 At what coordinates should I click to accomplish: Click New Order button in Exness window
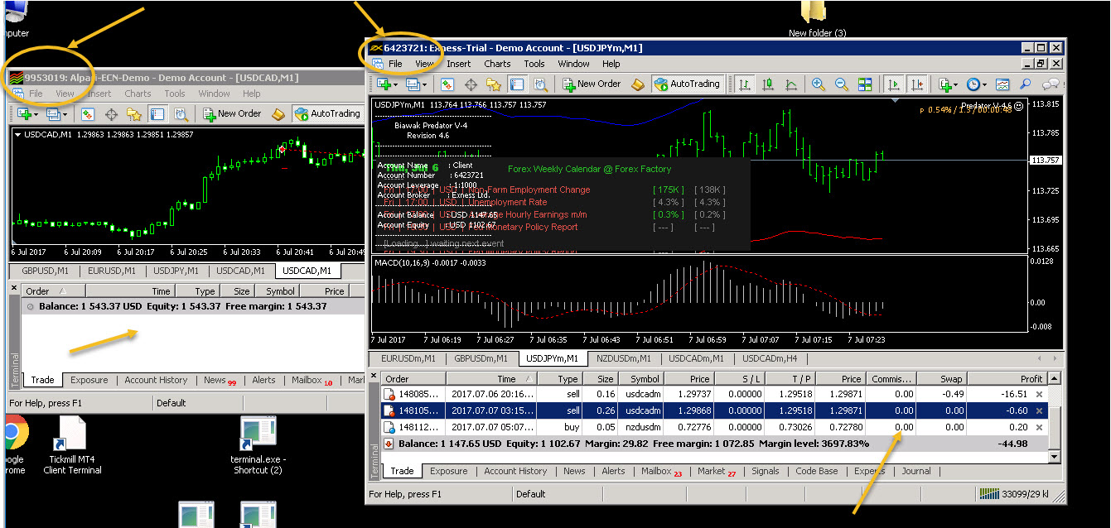point(592,84)
